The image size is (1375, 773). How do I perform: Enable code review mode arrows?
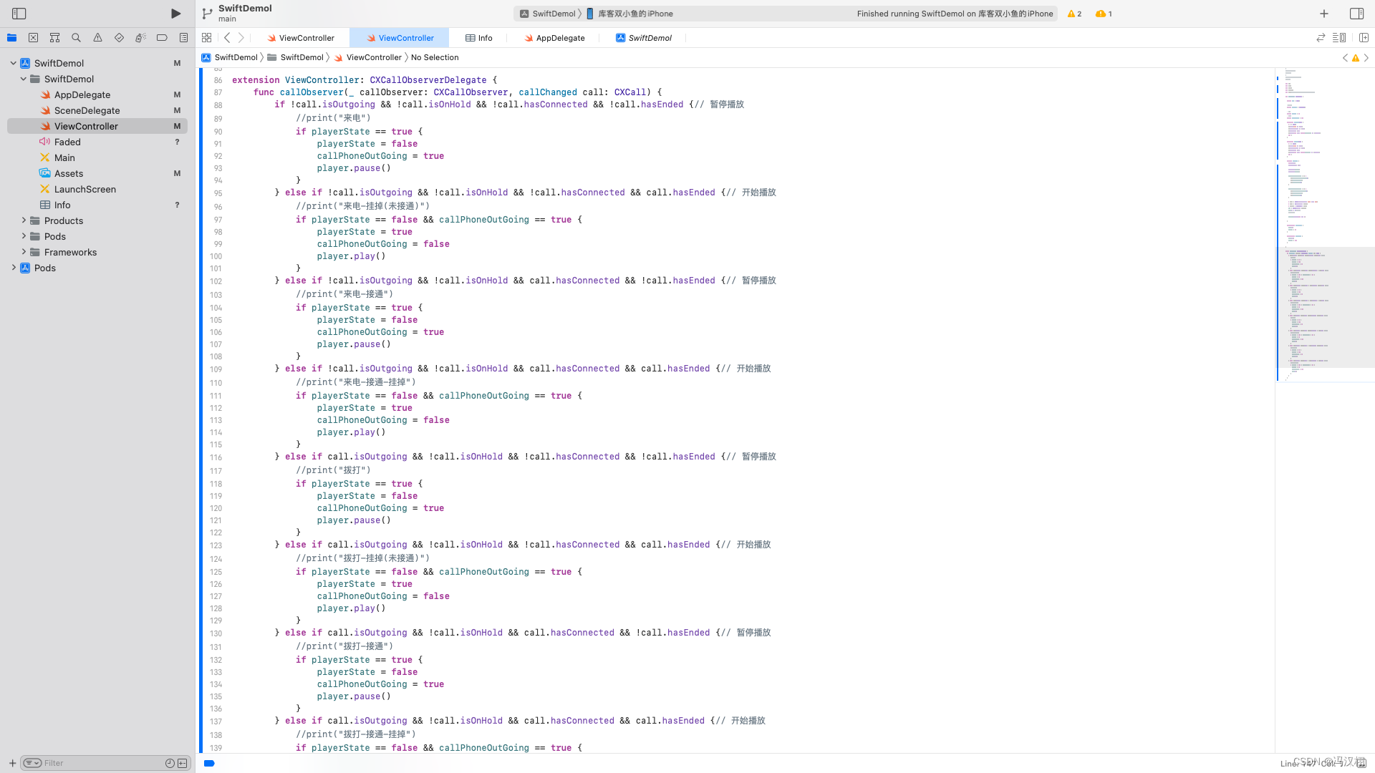[x=1321, y=38]
